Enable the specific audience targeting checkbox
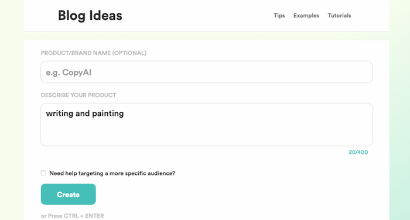 (43, 173)
